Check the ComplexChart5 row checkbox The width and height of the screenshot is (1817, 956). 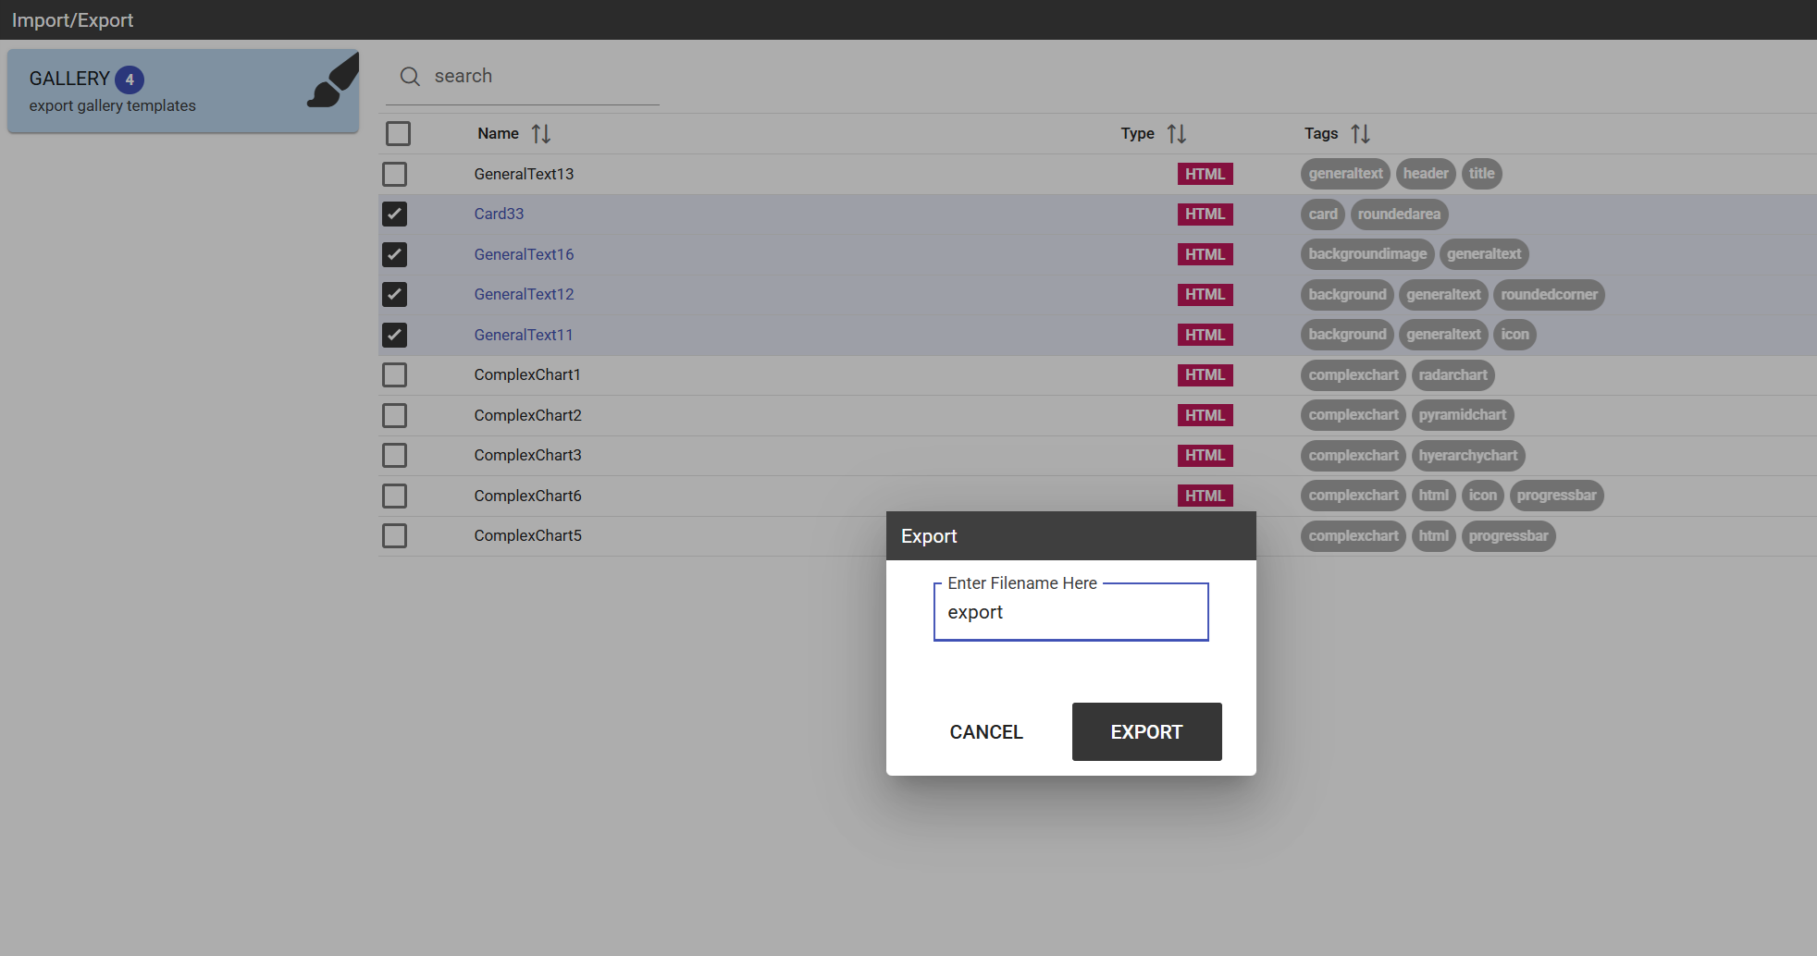394,536
